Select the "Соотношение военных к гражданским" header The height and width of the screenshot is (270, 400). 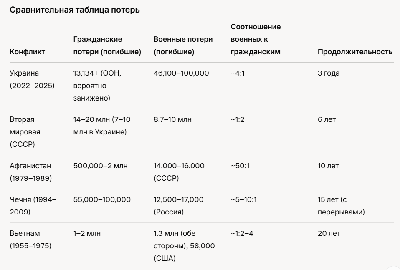pyautogui.click(x=256, y=39)
